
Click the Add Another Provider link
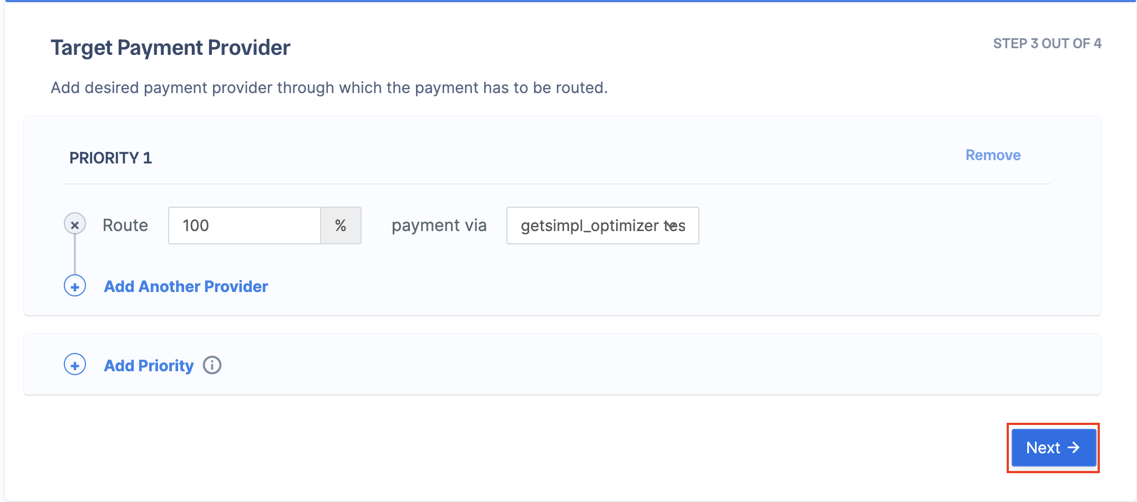186,286
